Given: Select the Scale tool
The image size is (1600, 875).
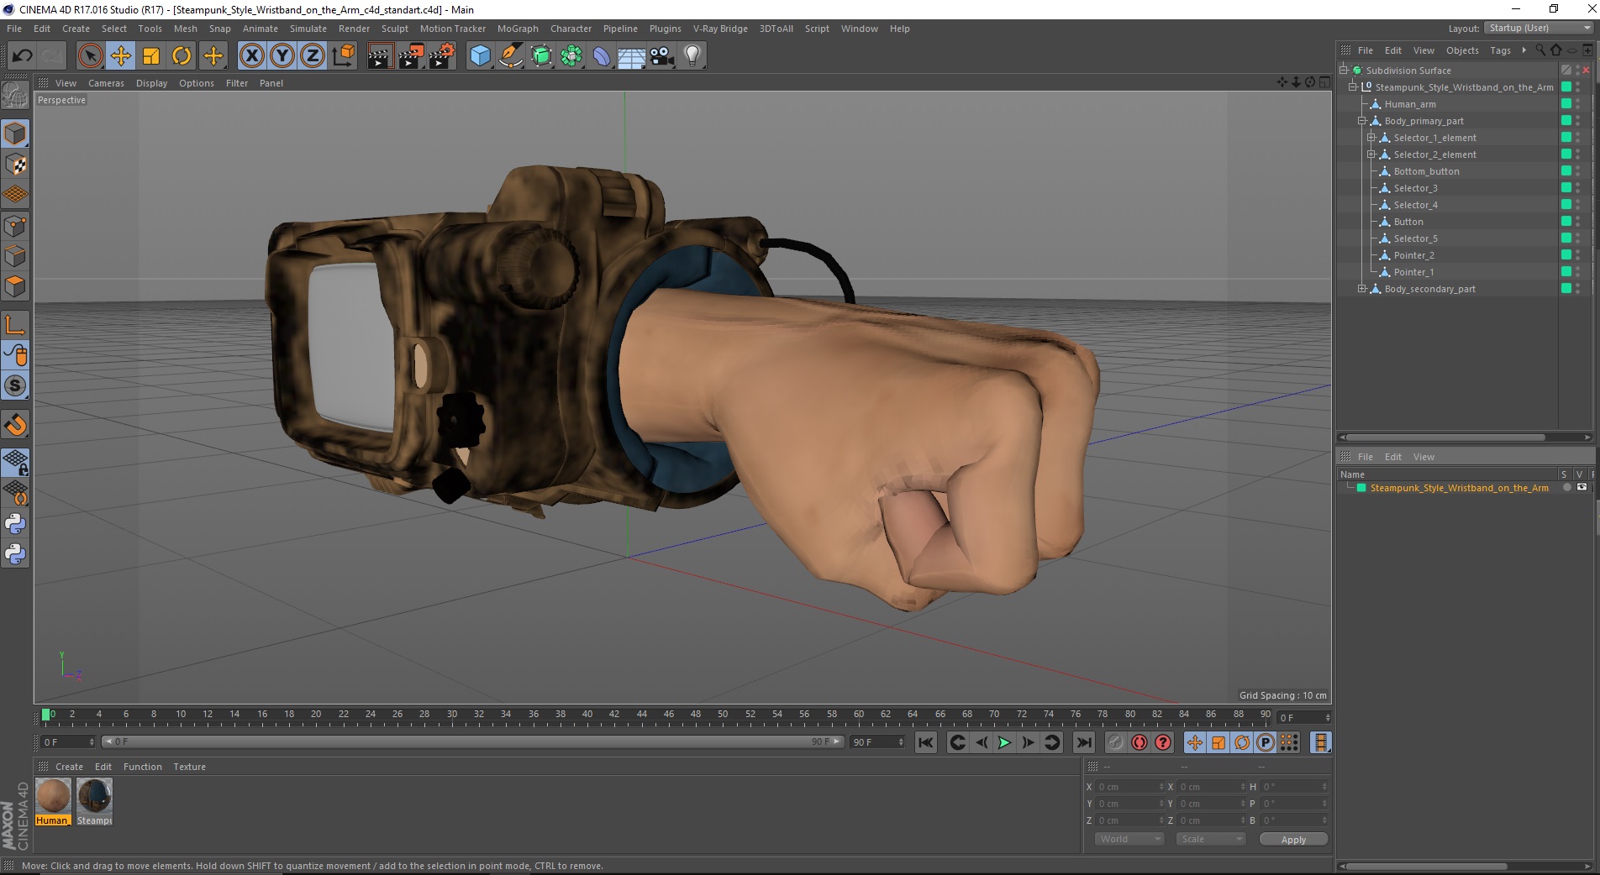Looking at the screenshot, I should 151,56.
